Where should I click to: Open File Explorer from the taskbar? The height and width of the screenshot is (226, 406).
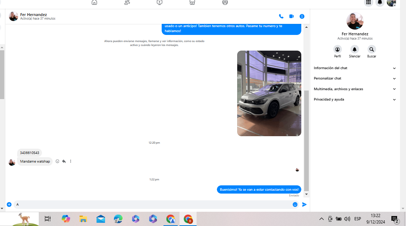[83, 219]
